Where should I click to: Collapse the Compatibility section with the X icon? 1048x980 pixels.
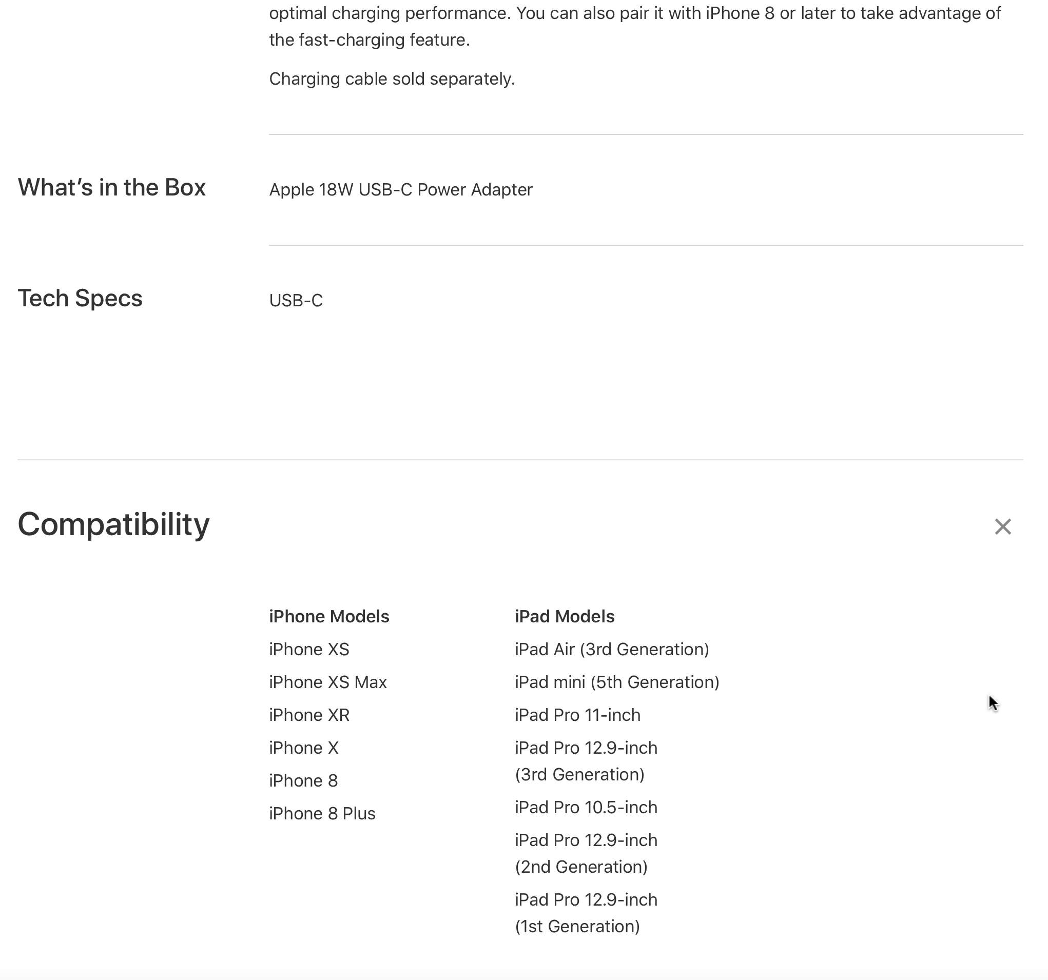tap(1002, 526)
